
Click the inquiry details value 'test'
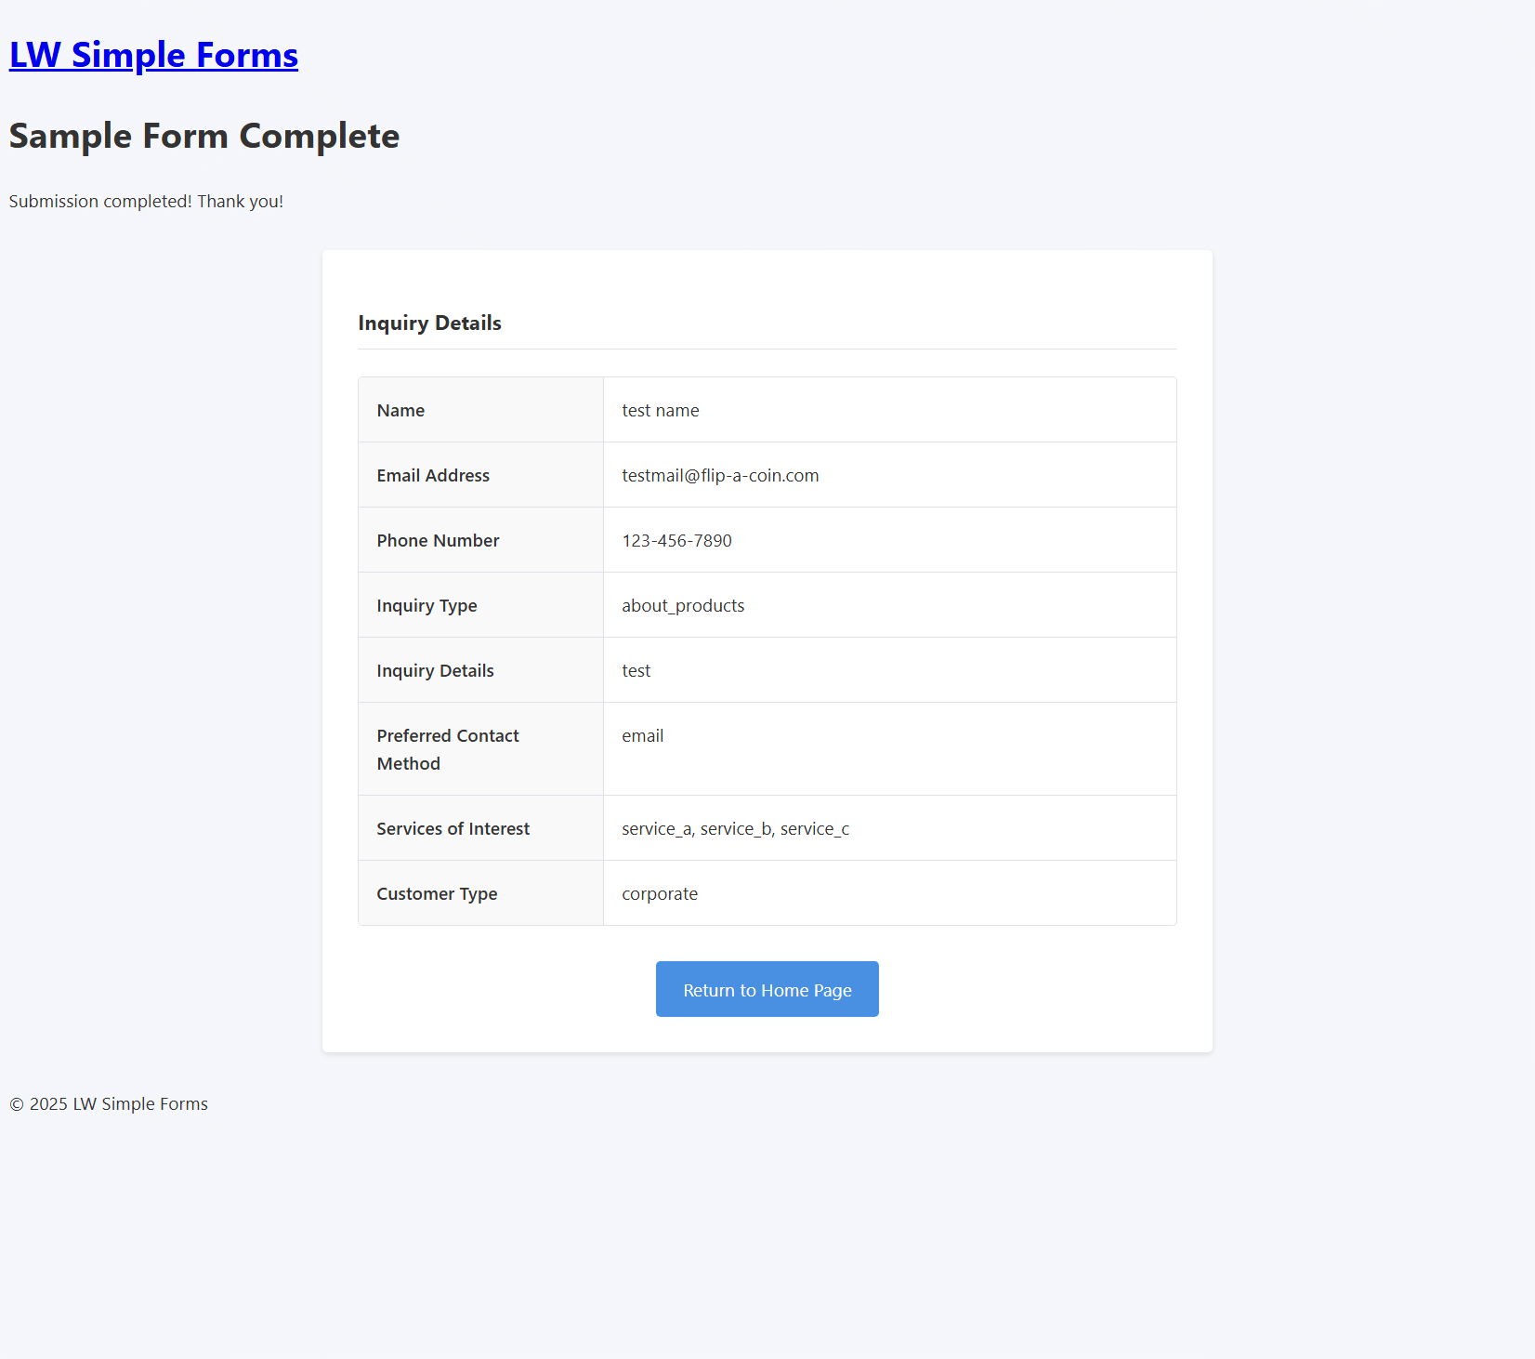[636, 670]
